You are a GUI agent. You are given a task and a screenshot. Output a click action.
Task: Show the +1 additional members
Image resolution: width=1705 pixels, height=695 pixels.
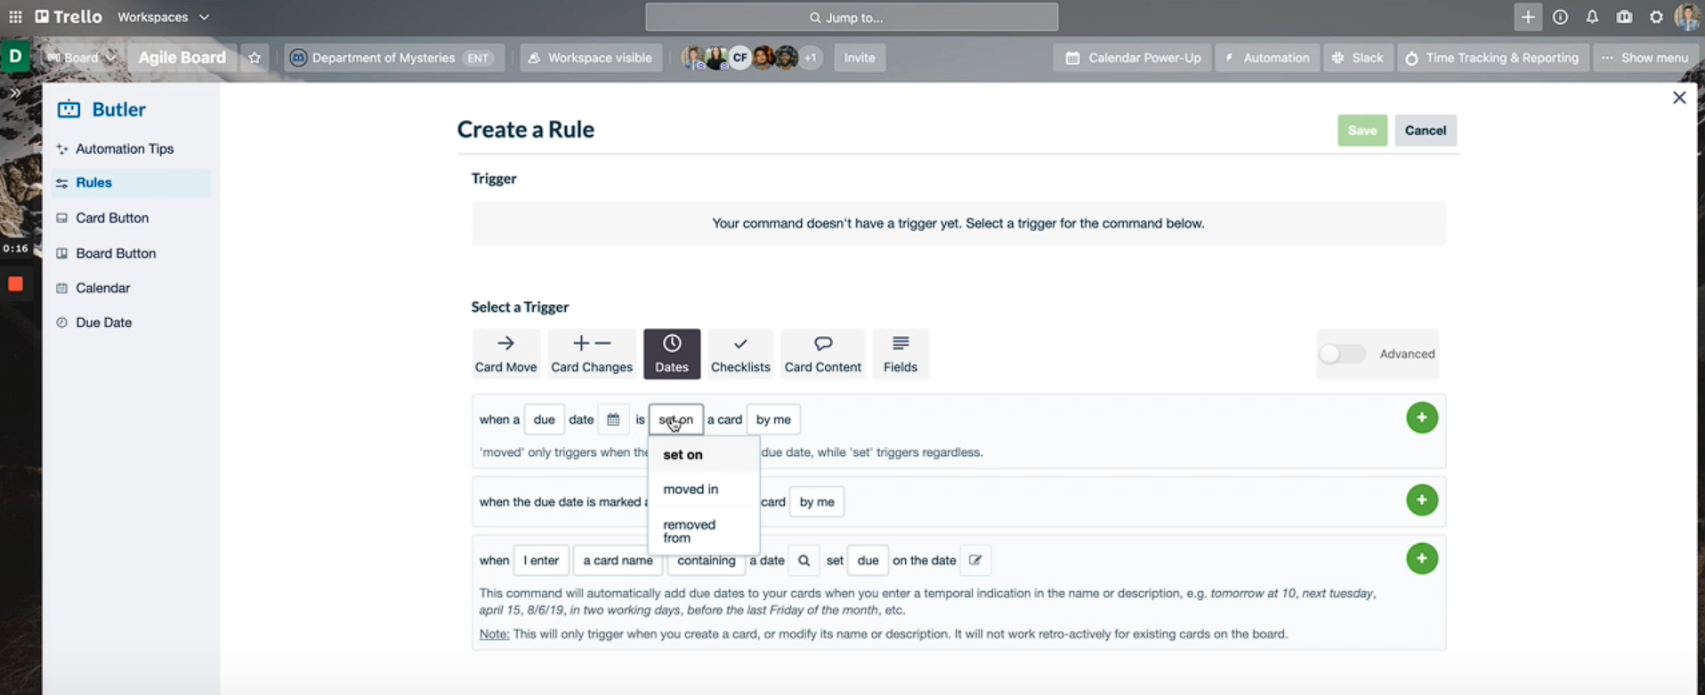(810, 58)
